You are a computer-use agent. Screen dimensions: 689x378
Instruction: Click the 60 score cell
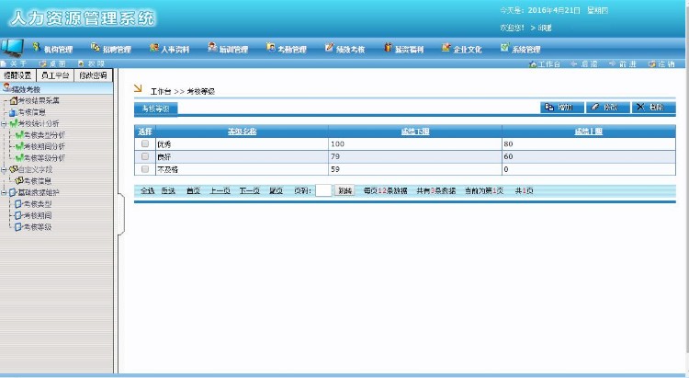(589, 156)
